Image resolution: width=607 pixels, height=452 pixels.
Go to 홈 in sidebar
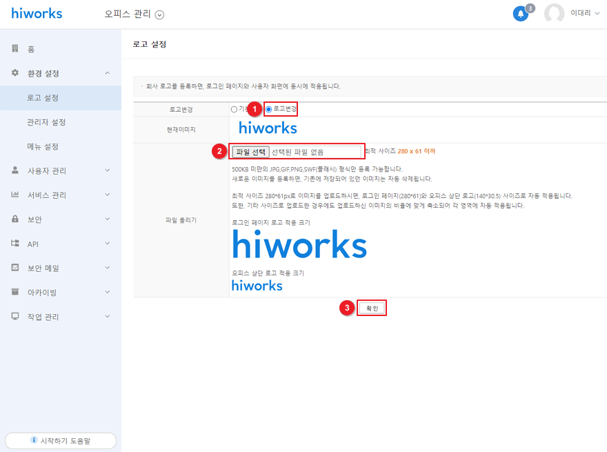31,49
